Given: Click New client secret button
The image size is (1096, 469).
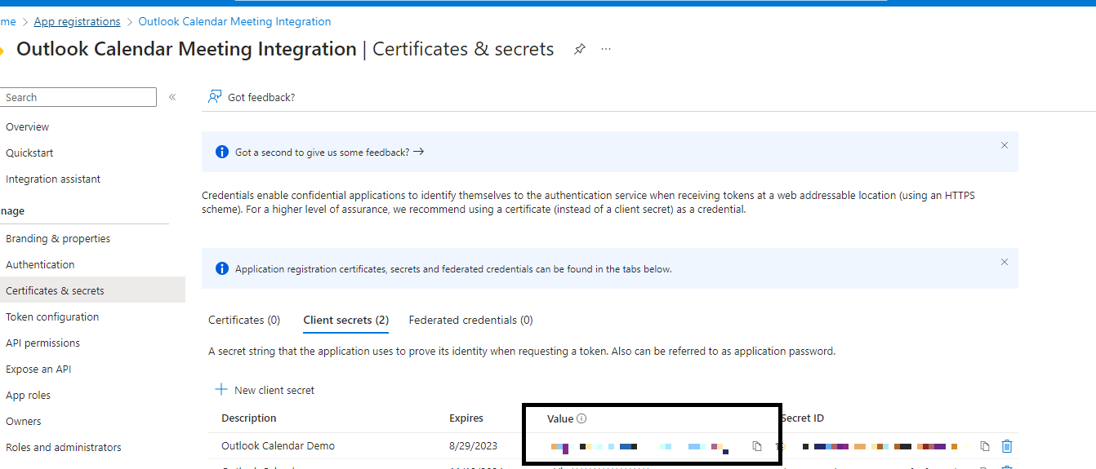Looking at the screenshot, I should tap(265, 390).
